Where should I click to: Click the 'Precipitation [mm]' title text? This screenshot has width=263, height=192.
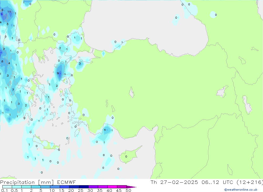[x=27, y=182]
